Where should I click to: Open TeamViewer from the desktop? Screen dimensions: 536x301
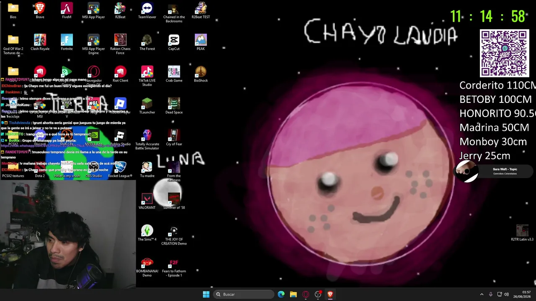(147, 10)
